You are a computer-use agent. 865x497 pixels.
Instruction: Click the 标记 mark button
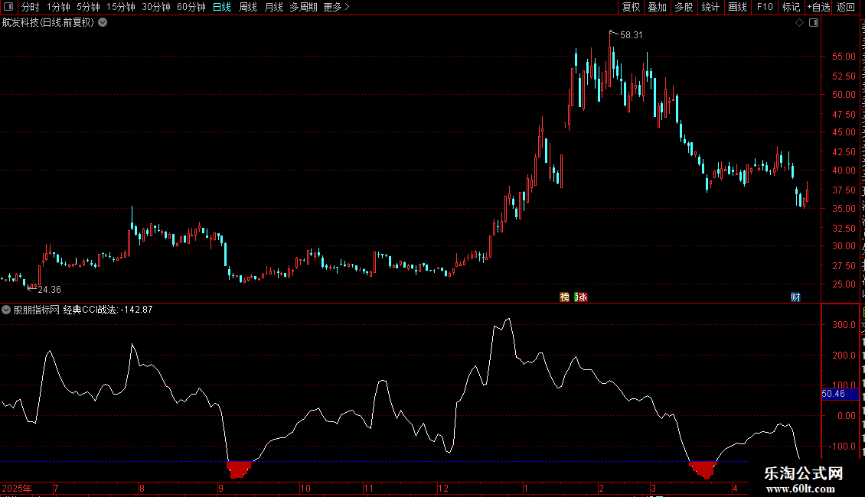tap(791, 7)
